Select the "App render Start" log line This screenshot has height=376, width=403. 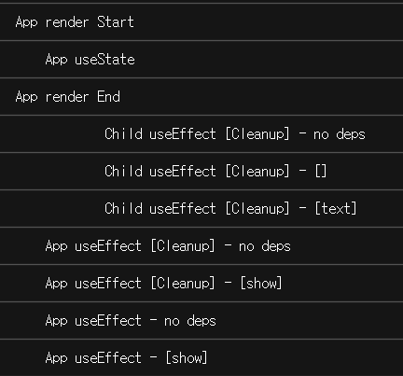201,22
